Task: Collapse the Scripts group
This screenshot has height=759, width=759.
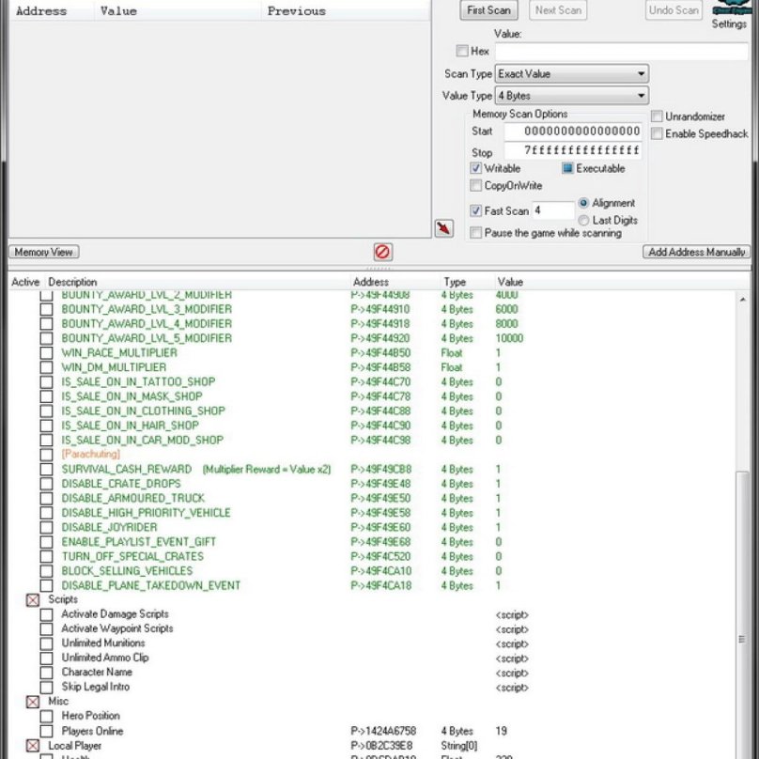Action: pos(33,599)
